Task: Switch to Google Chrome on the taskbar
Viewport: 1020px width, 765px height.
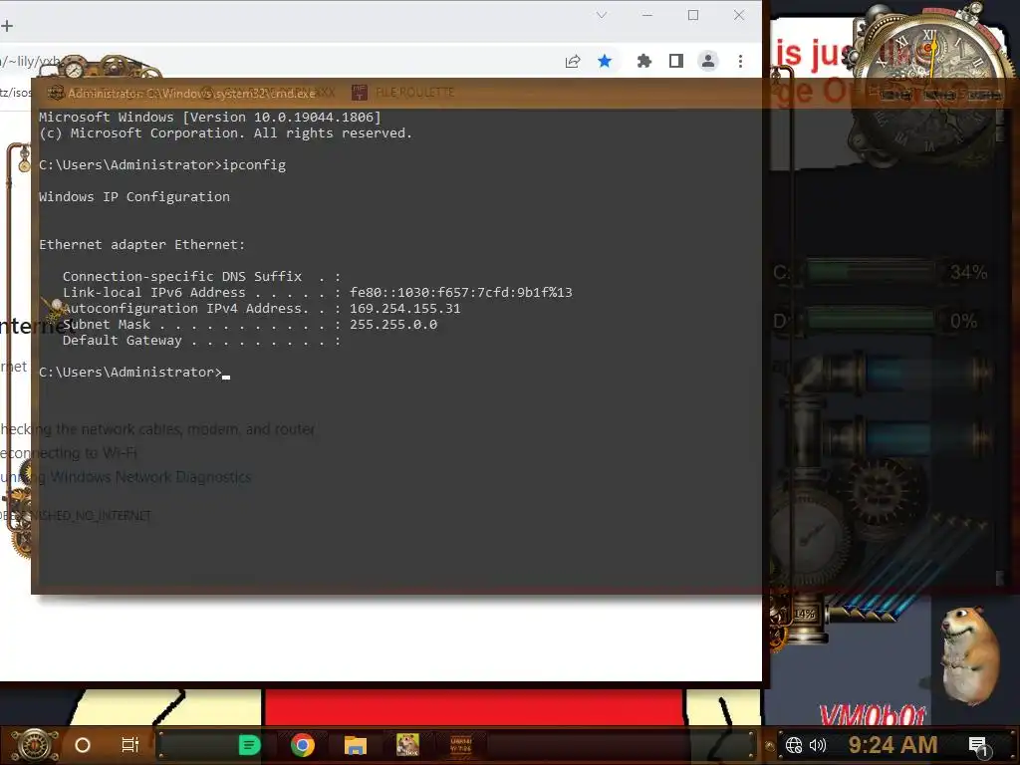Action: 303,745
